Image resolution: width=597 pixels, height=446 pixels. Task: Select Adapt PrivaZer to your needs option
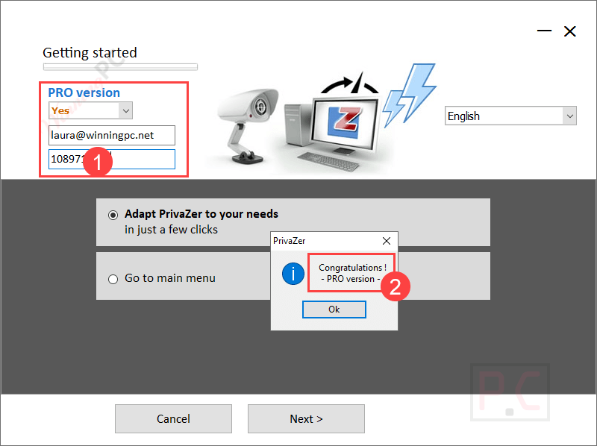pyautogui.click(x=113, y=215)
